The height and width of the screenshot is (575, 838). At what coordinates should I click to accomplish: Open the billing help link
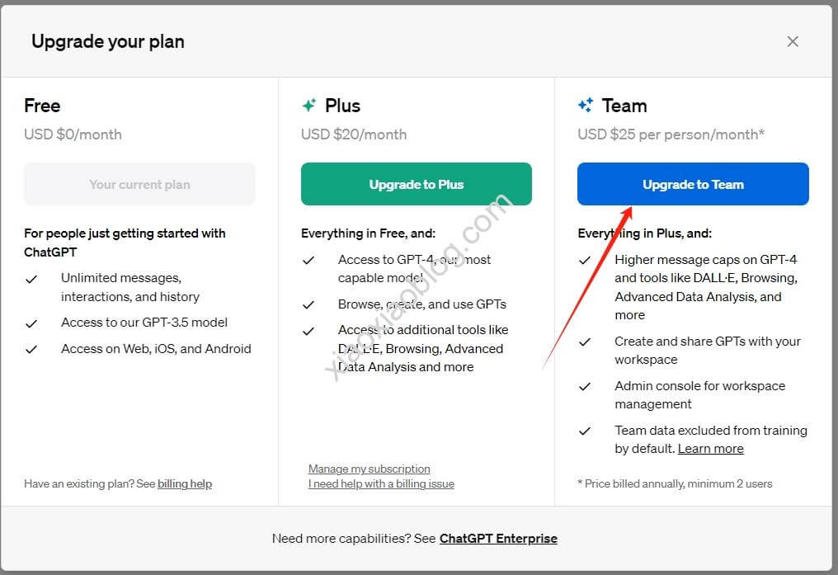point(185,484)
